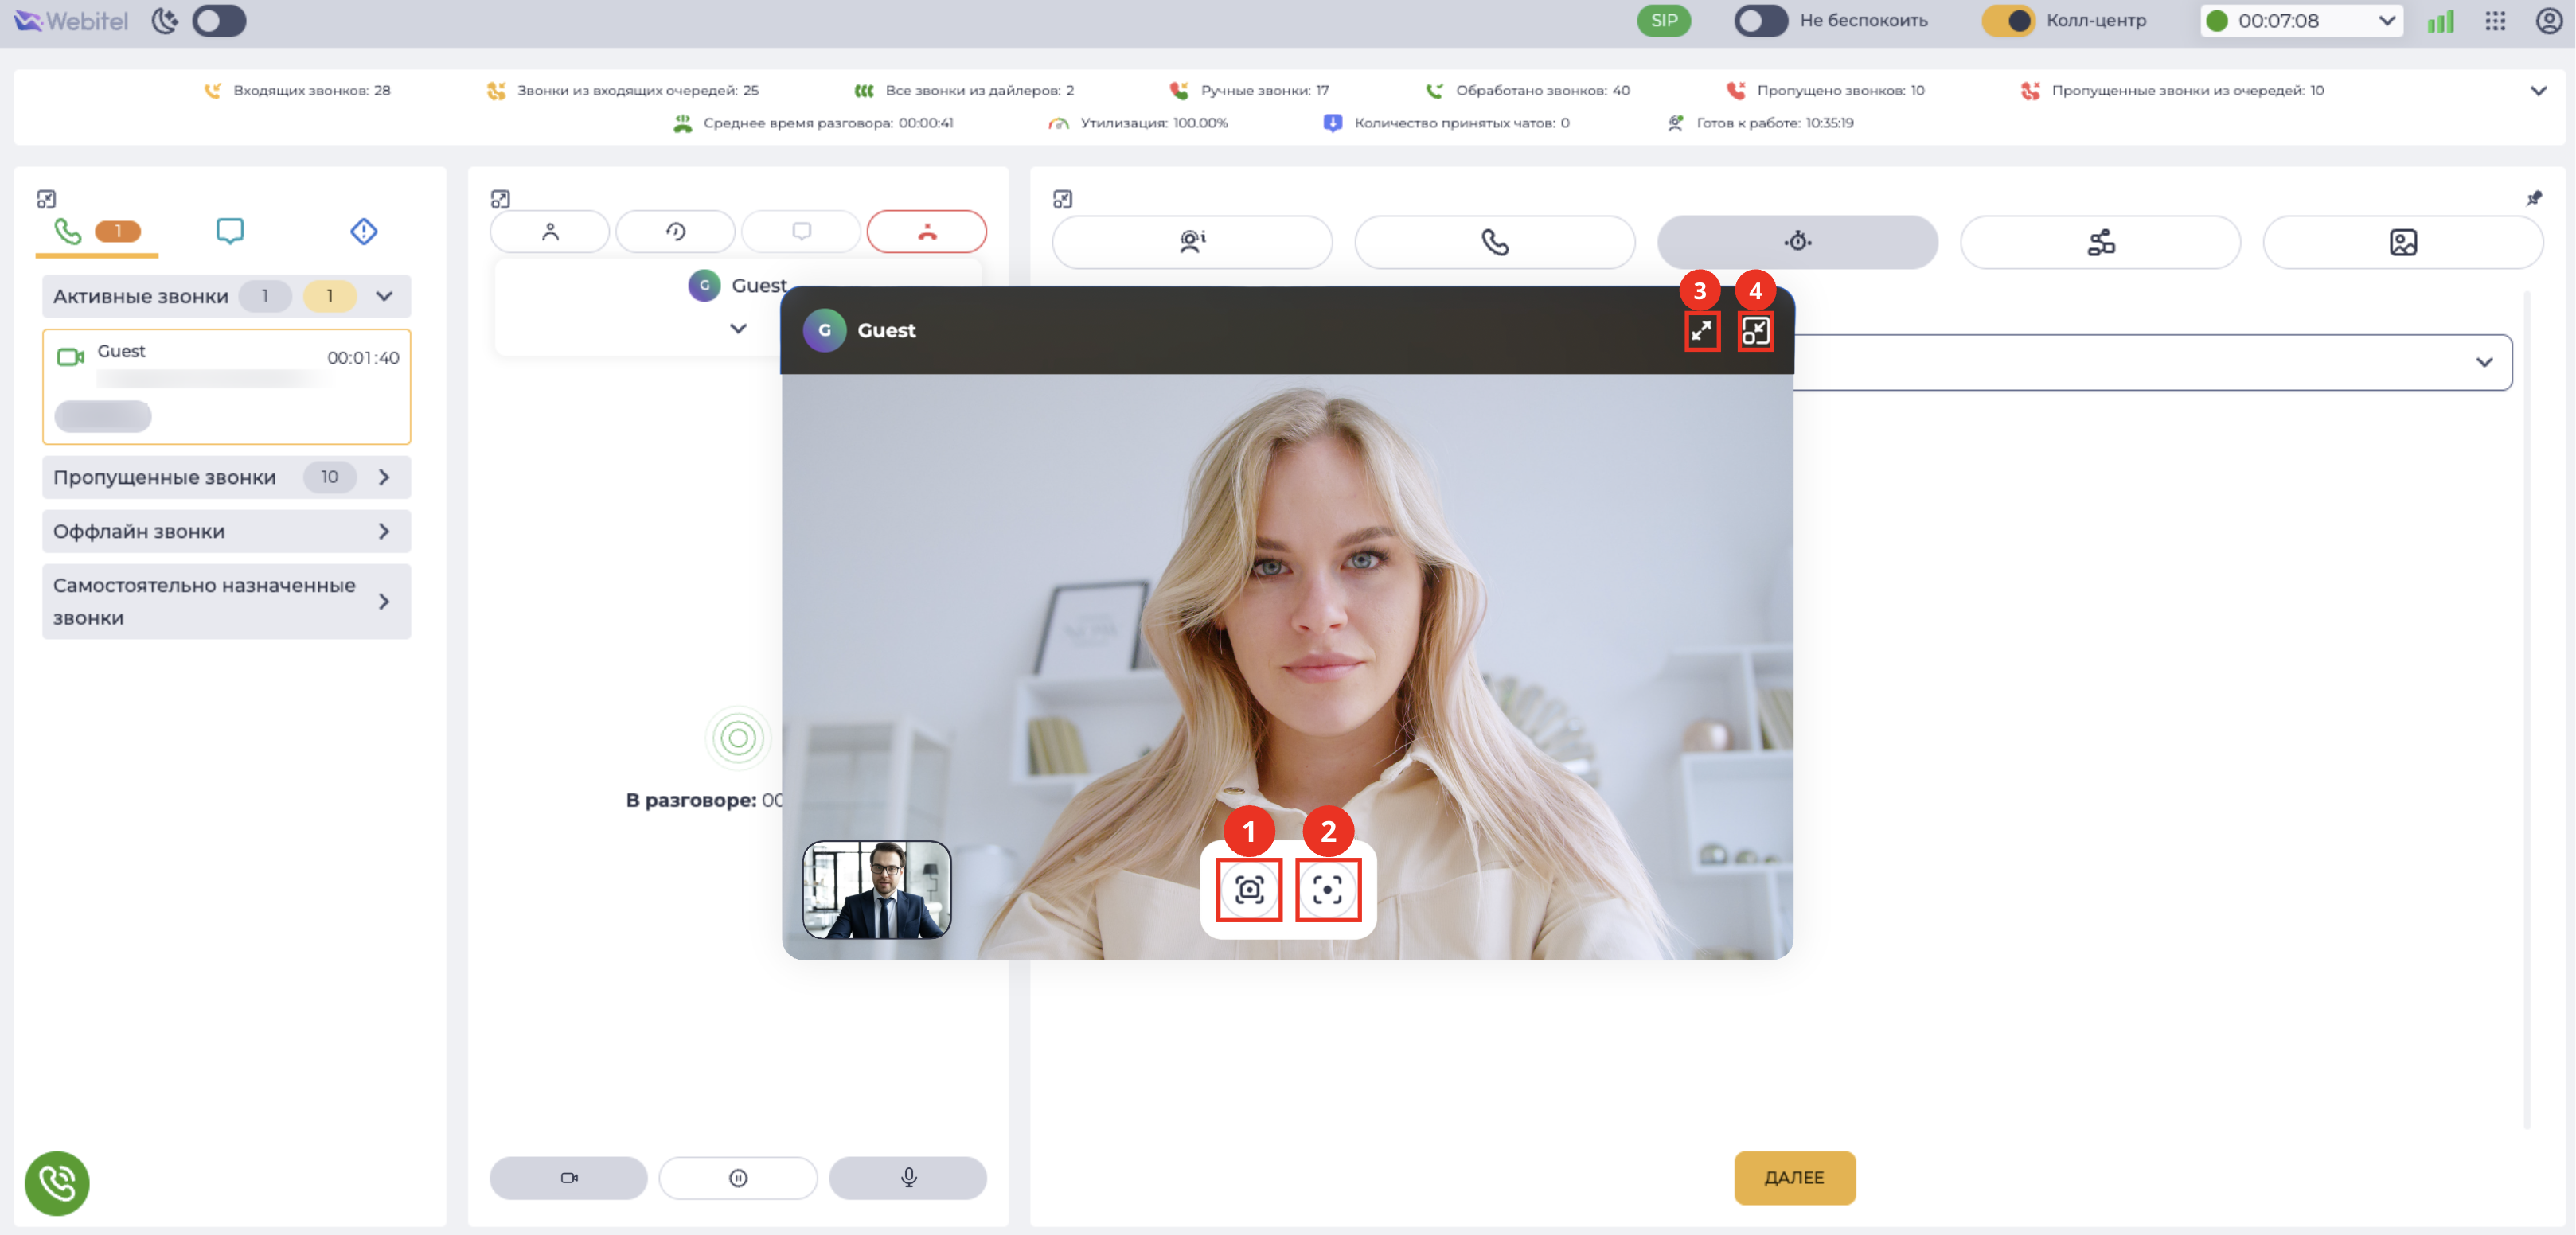Expand Пропущенные звонки section

coord(384,477)
